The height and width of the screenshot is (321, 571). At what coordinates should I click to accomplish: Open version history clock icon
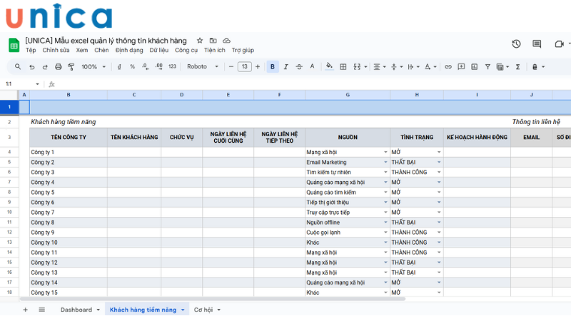[516, 44]
